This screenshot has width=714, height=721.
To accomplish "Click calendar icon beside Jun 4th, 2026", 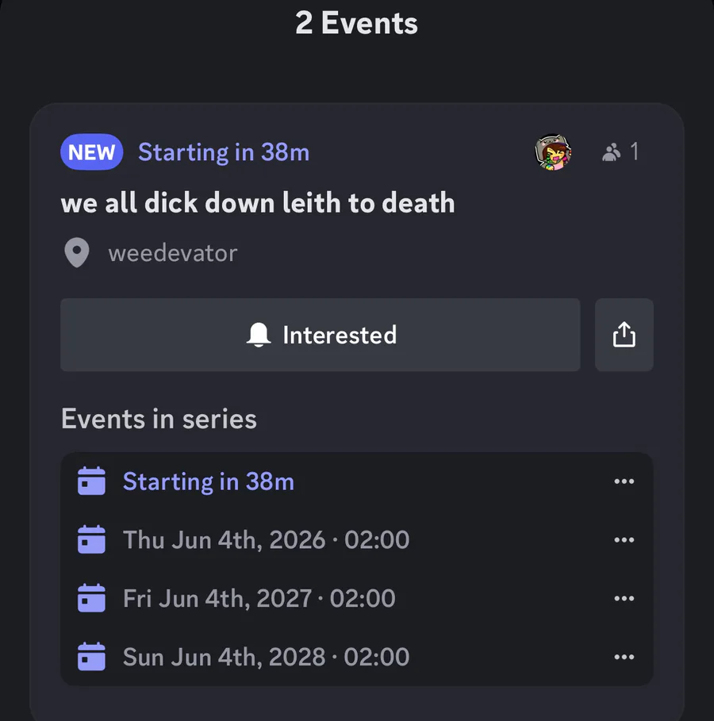I will click(x=92, y=540).
